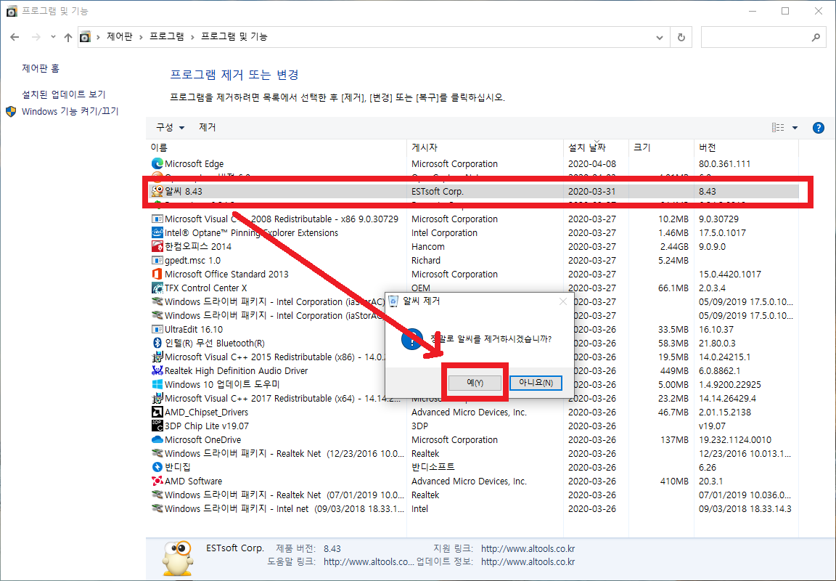Close the 알씨 제거 dialog

[x=563, y=301]
